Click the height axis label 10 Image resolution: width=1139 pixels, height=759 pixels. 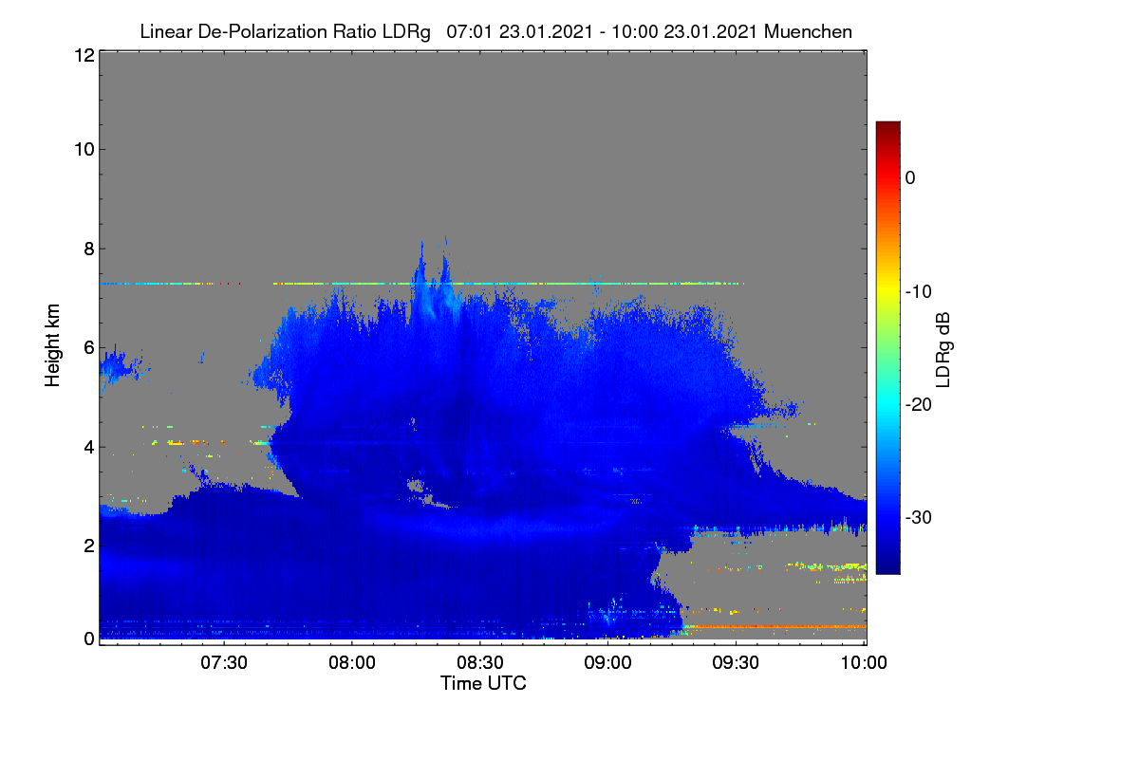coord(83,149)
